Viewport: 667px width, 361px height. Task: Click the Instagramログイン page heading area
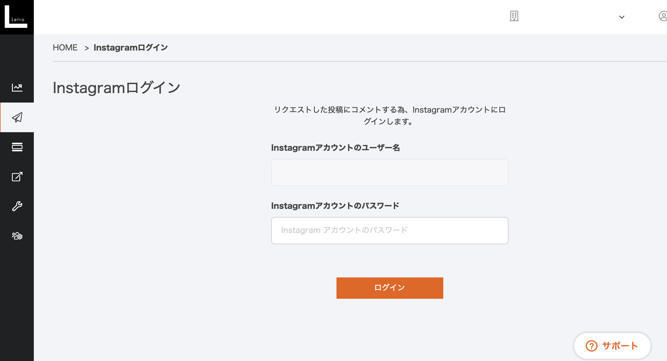pos(116,87)
